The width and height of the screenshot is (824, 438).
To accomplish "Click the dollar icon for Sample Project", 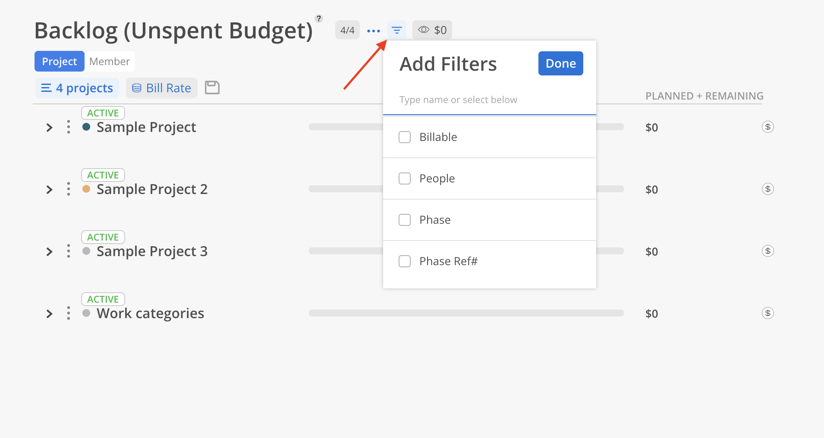I will click(x=767, y=127).
